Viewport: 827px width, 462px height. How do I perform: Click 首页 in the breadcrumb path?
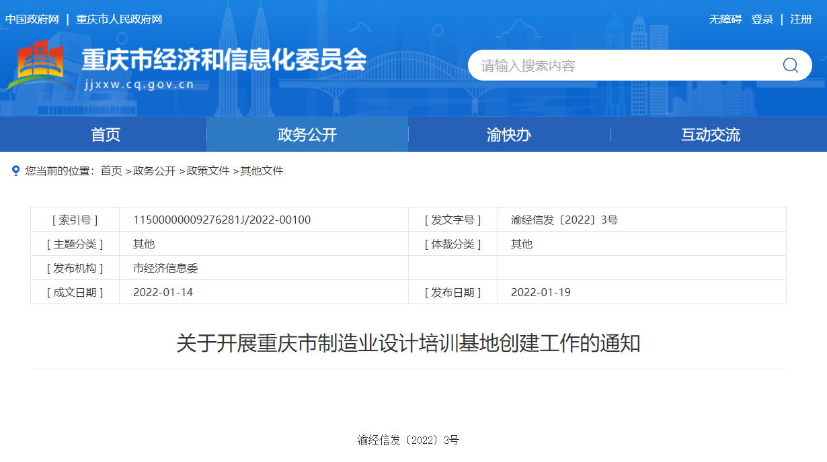pyautogui.click(x=112, y=171)
